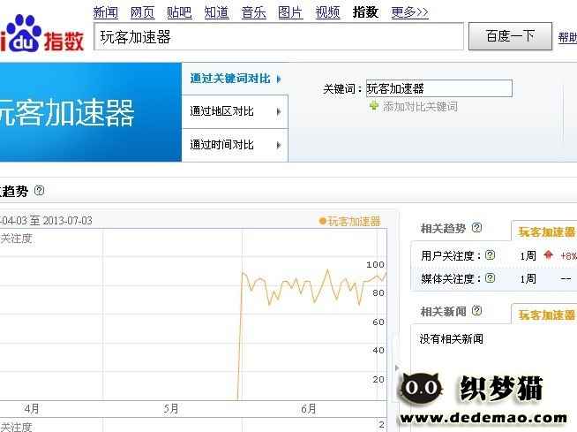Screen dimensions: 577x432
Task: Open the 音乐 navigation link
Action: [253, 12]
